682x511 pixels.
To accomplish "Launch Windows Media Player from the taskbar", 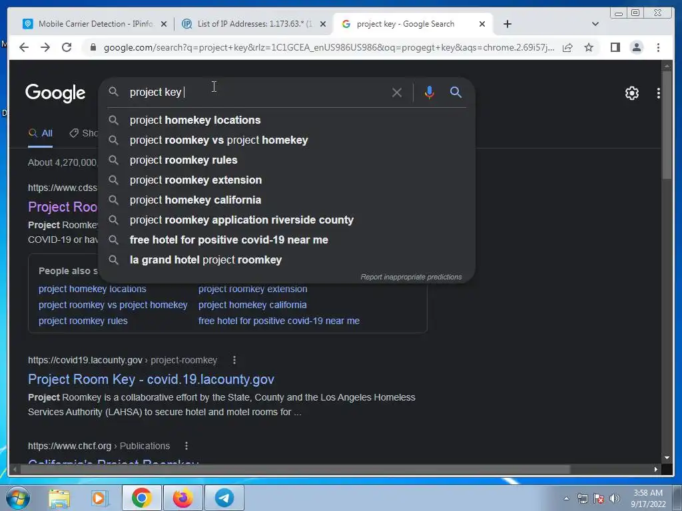I will (x=100, y=498).
